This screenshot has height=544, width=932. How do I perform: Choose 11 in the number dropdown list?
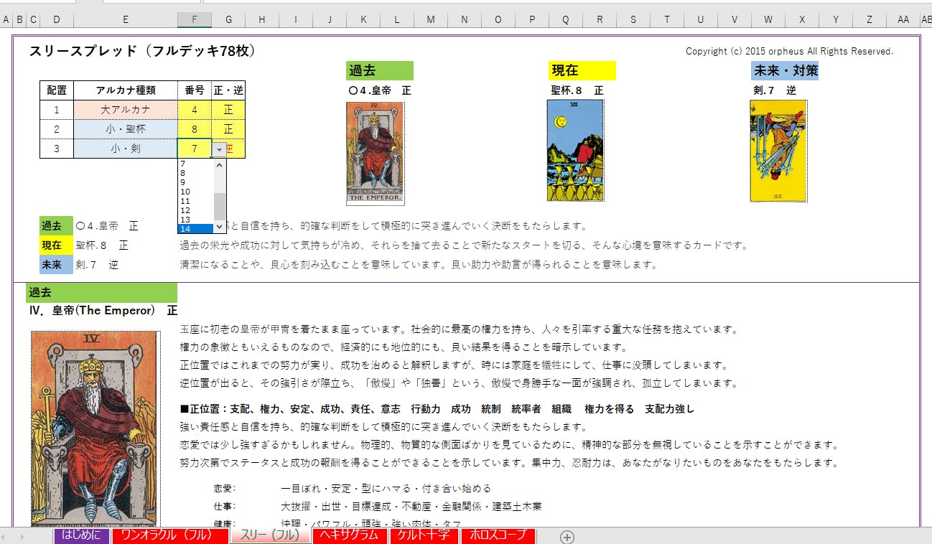195,201
